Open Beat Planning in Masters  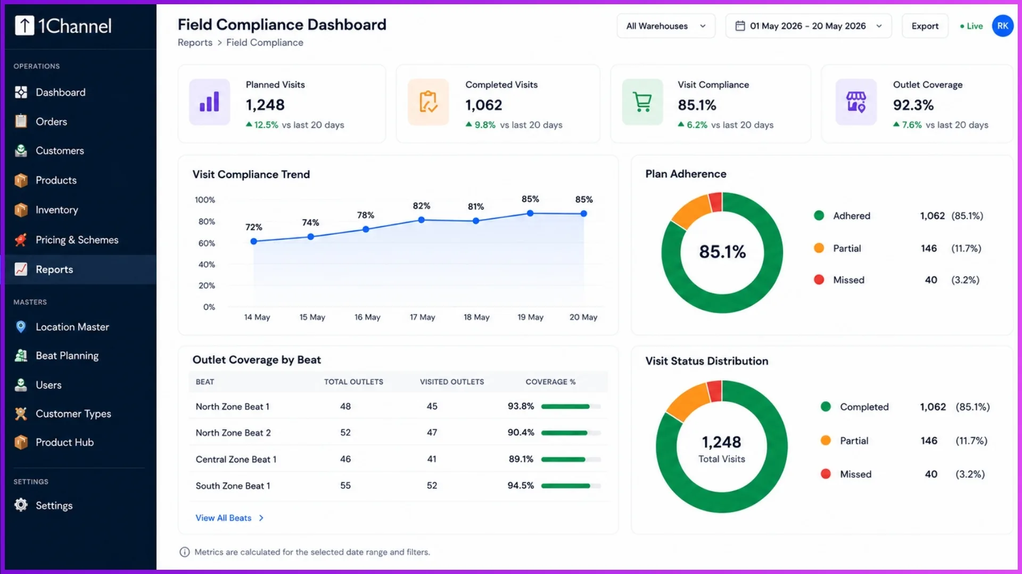click(80, 356)
